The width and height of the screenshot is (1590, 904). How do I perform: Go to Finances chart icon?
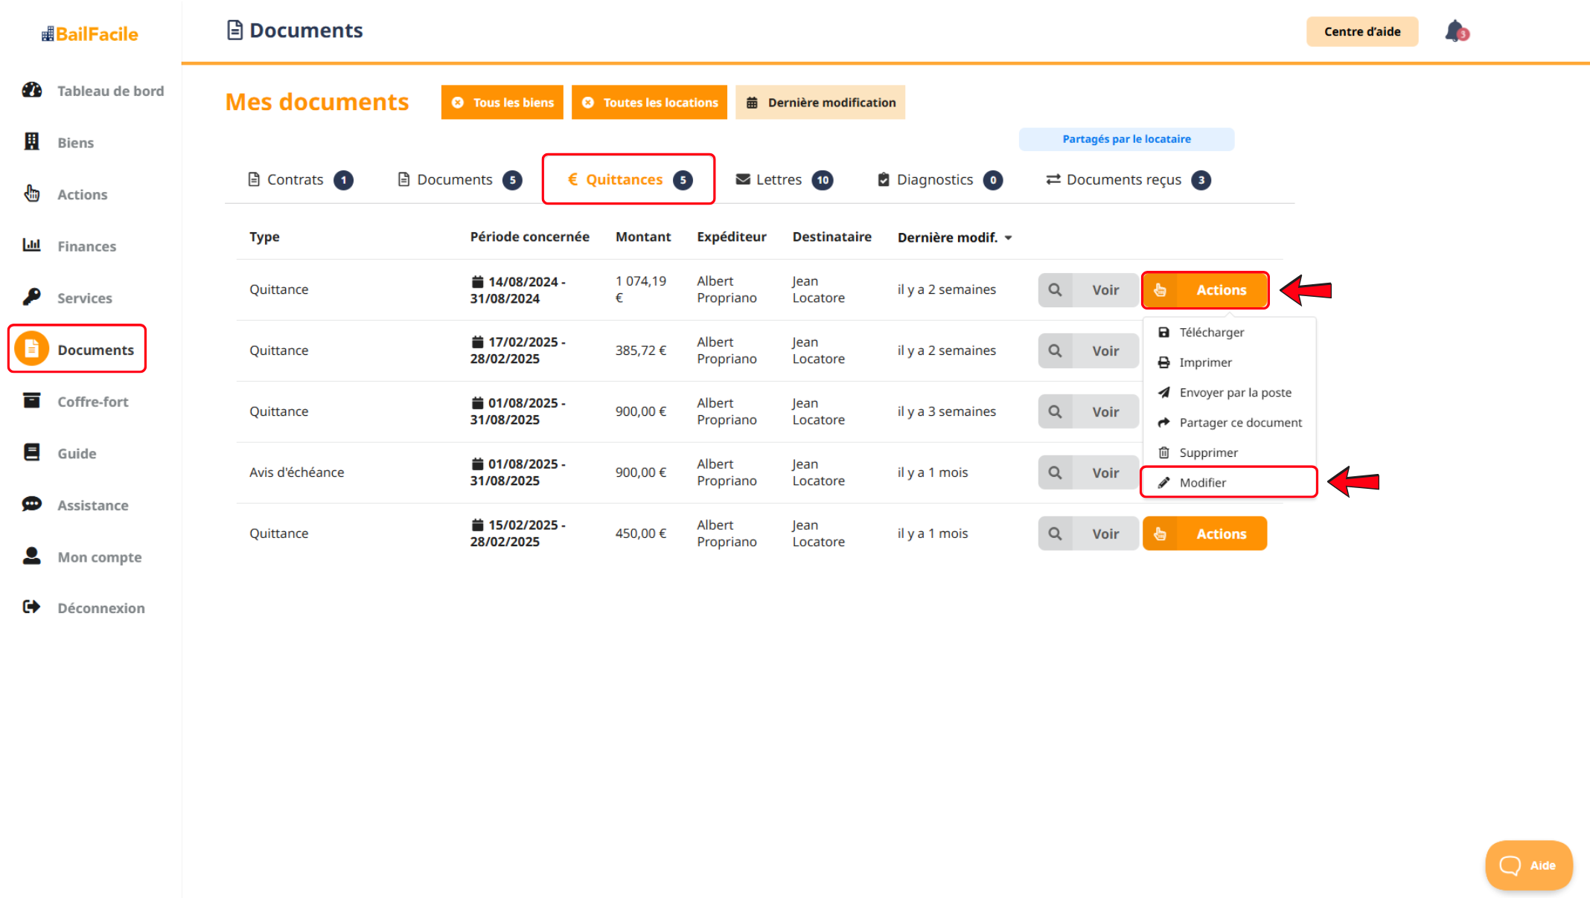[31, 246]
